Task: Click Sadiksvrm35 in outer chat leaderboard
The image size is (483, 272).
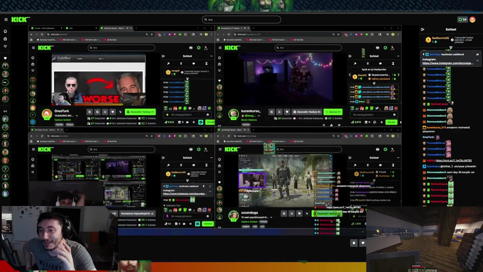Action: 440,38
